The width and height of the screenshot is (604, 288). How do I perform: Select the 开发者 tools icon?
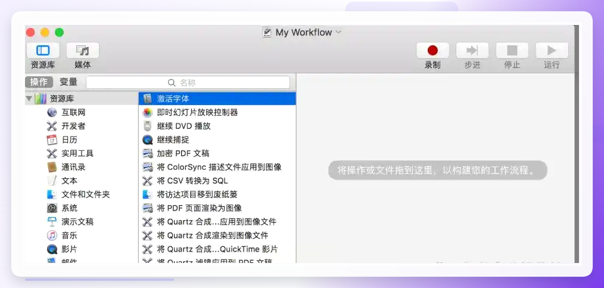click(x=52, y=126)
